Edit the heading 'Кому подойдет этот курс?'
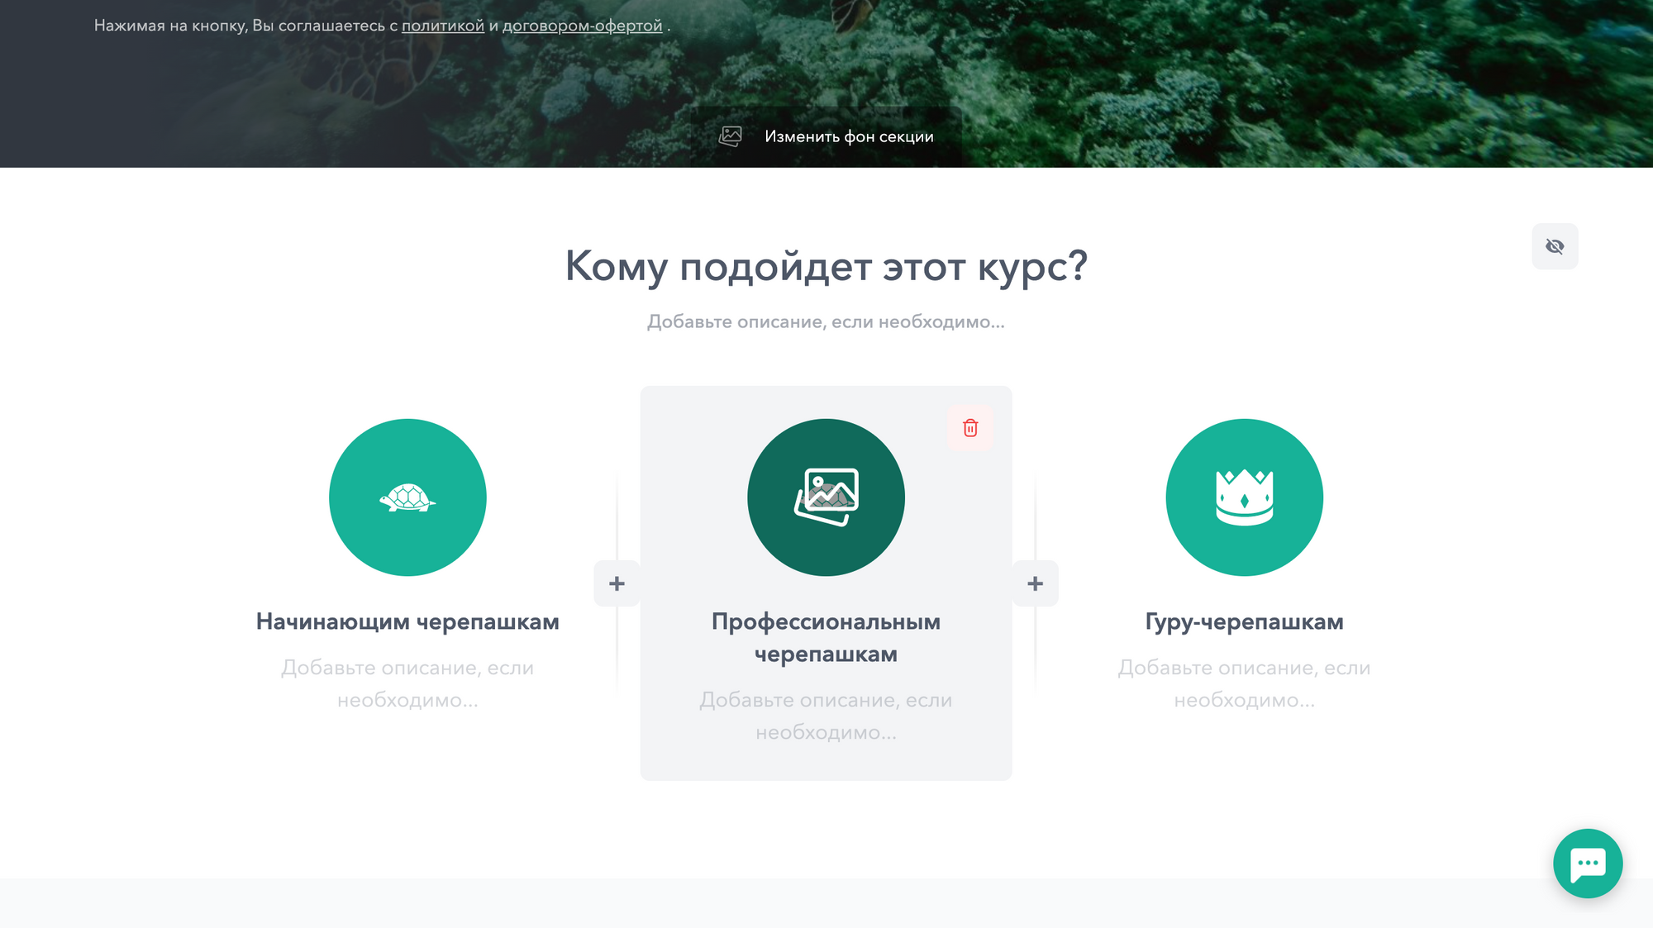1653x928 pixels. (x=826, y=266)
